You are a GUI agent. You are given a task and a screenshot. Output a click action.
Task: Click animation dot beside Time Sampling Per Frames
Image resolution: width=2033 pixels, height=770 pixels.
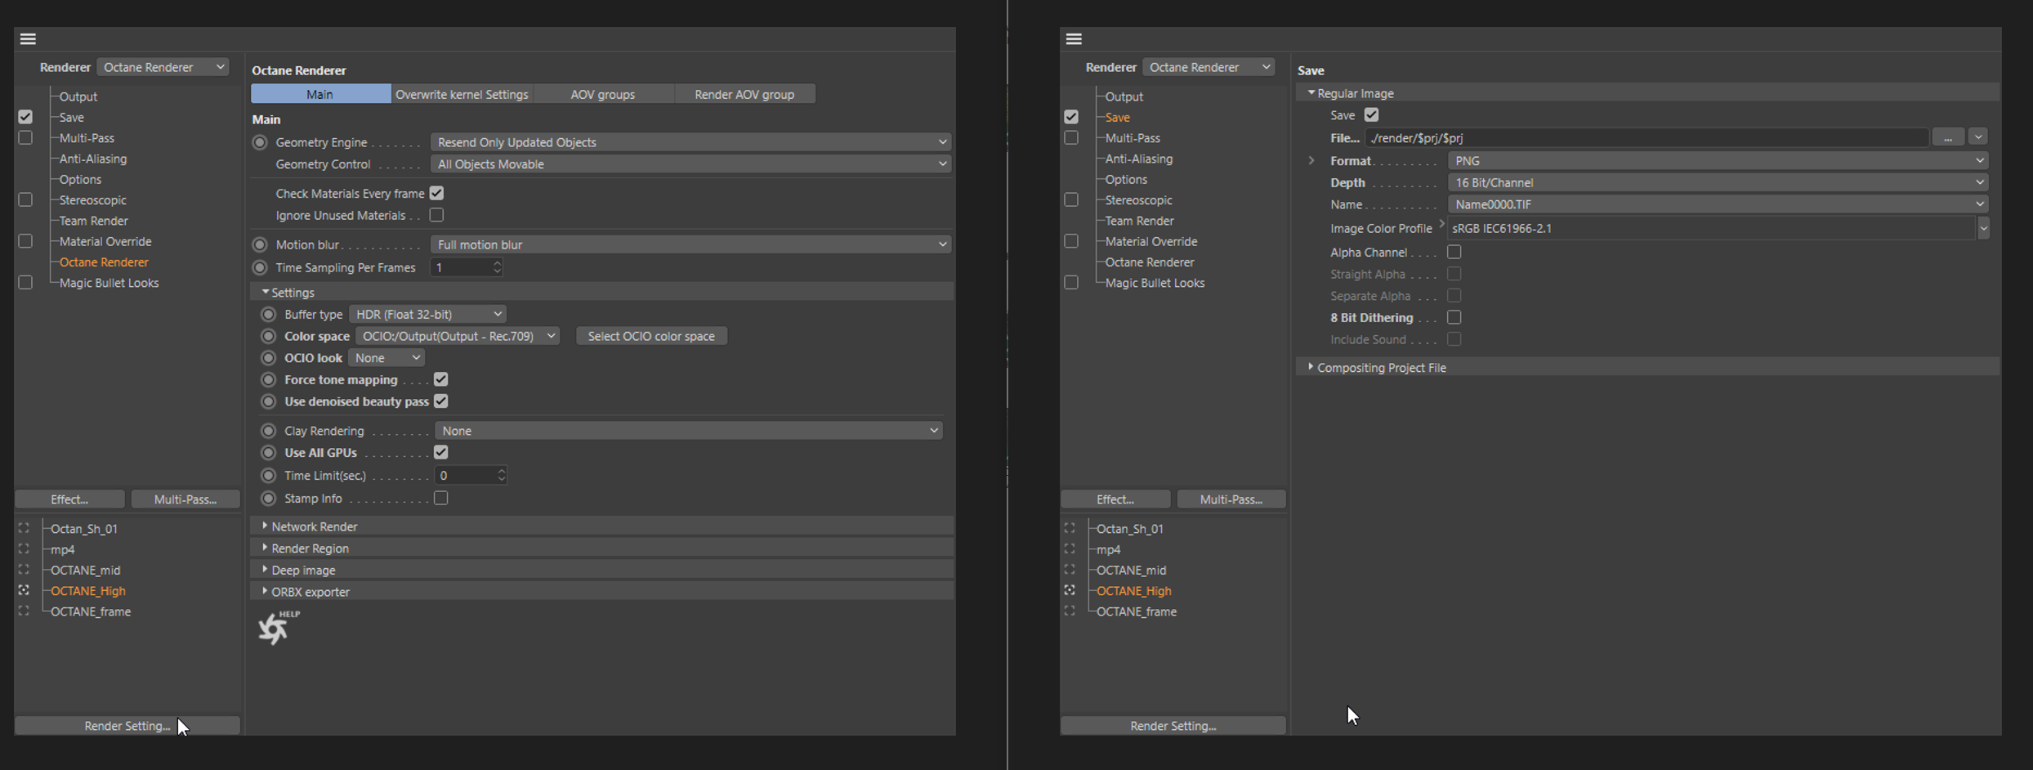[260, 267]
